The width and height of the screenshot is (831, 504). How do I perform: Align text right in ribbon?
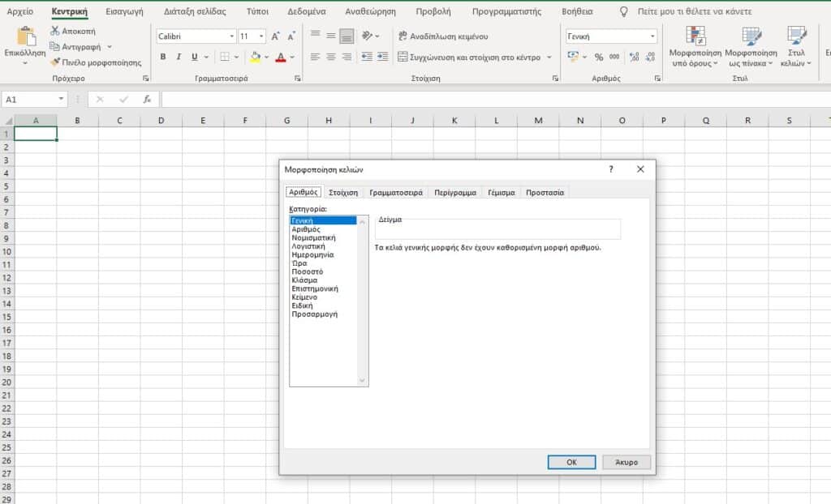(347, 57)
